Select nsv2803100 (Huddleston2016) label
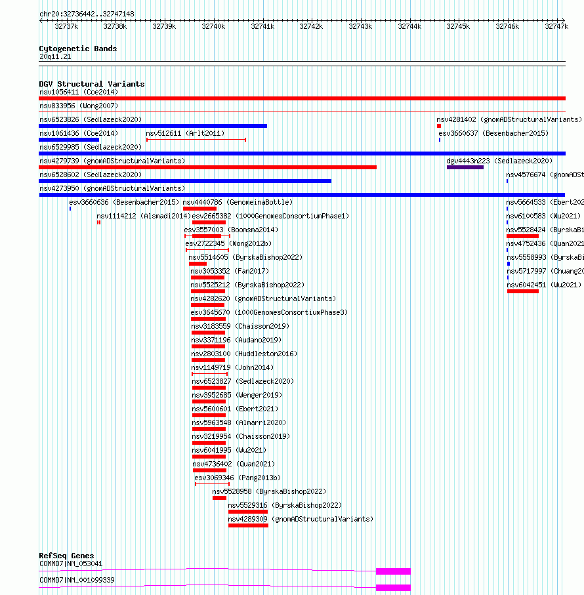 (x=244, y=354)
